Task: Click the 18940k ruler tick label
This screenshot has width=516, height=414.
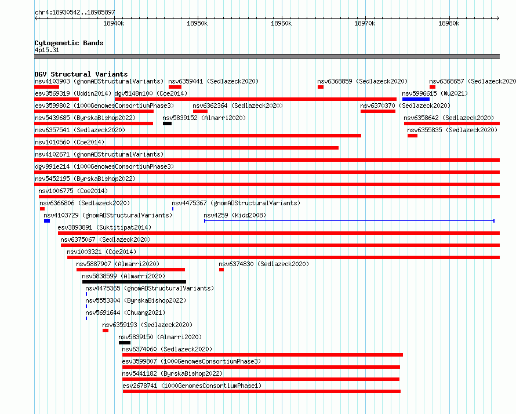Action: 114,23
